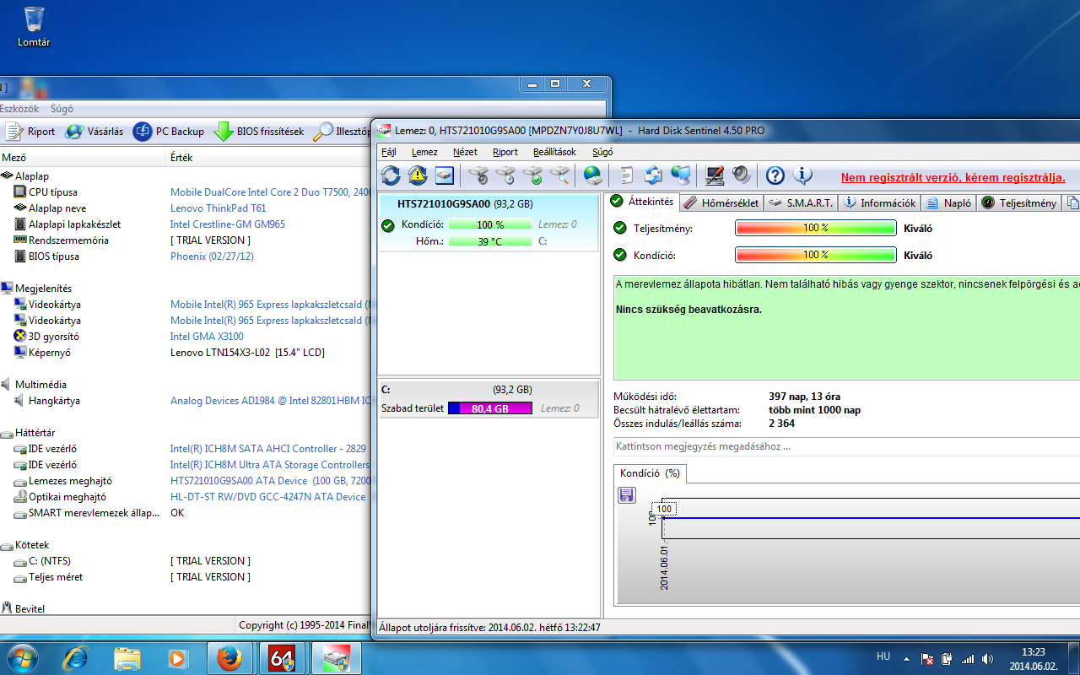The width and height of the screenshot is (1080, 675).
Task: Open help via the blue question mark icon
Action: click(x=775, y=175)
